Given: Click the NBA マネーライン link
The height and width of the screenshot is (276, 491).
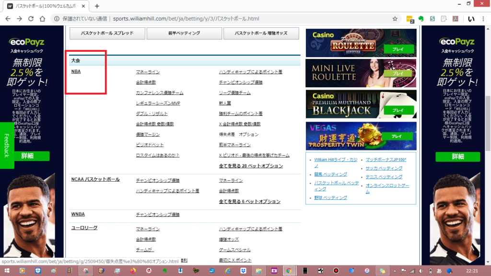Looking at the screenshot, I should click(148, 72).
